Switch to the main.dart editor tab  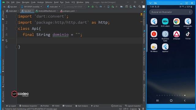13,11
